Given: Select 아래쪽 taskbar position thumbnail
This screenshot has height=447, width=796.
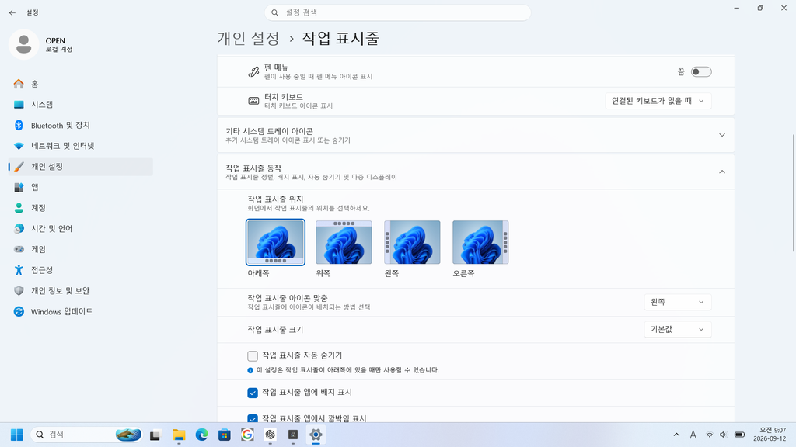Looking at the screenshot, I should click(276, 242).
